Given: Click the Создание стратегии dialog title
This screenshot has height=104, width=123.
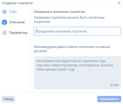Looking at the screenshot, I should click(x=17, y=3).
